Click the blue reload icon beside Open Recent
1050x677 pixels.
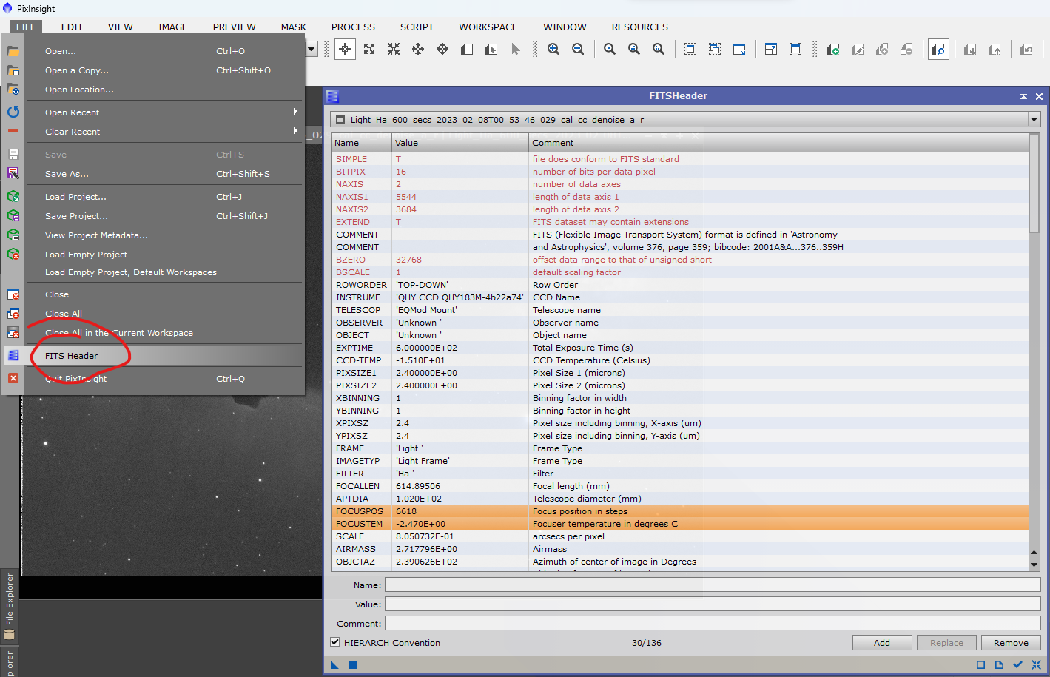point(13,112)
